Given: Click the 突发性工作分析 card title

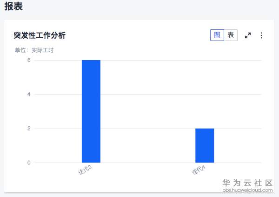Looking at the screenshot, I should [40, 35].
